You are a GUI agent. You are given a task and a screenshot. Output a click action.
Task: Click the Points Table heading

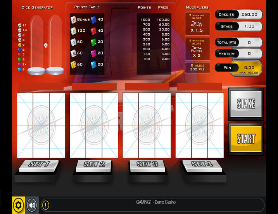pos(87,7)
